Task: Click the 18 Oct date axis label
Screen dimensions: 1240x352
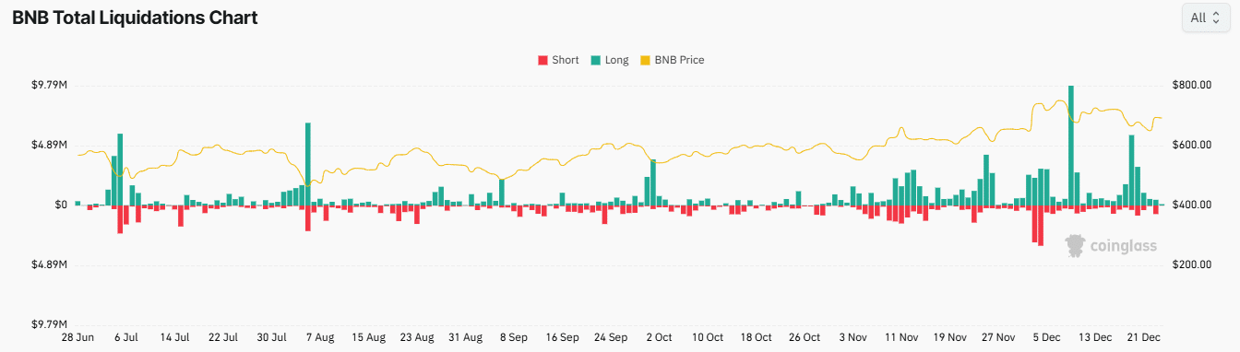Action: click(756, 337)
